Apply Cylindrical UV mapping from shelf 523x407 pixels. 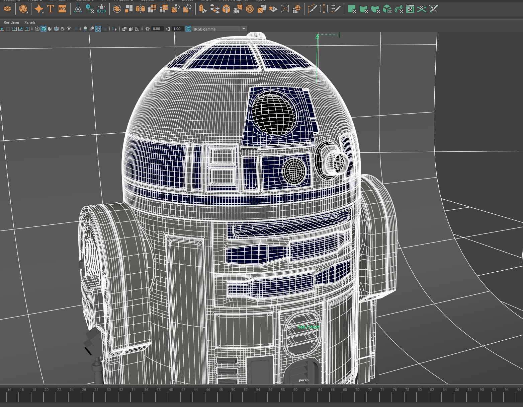coord(363,9)
